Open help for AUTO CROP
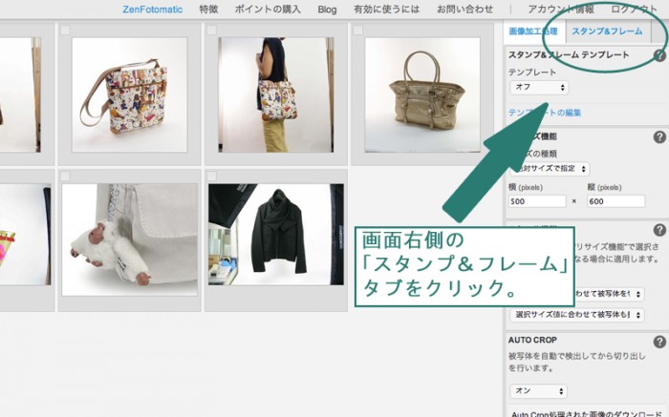The image size is (669, 417). (x=659, y=342)
